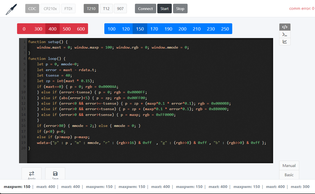Click the Start button
Image resolution: width=315 pixels, height=194 pixels.
pos(165,9)
